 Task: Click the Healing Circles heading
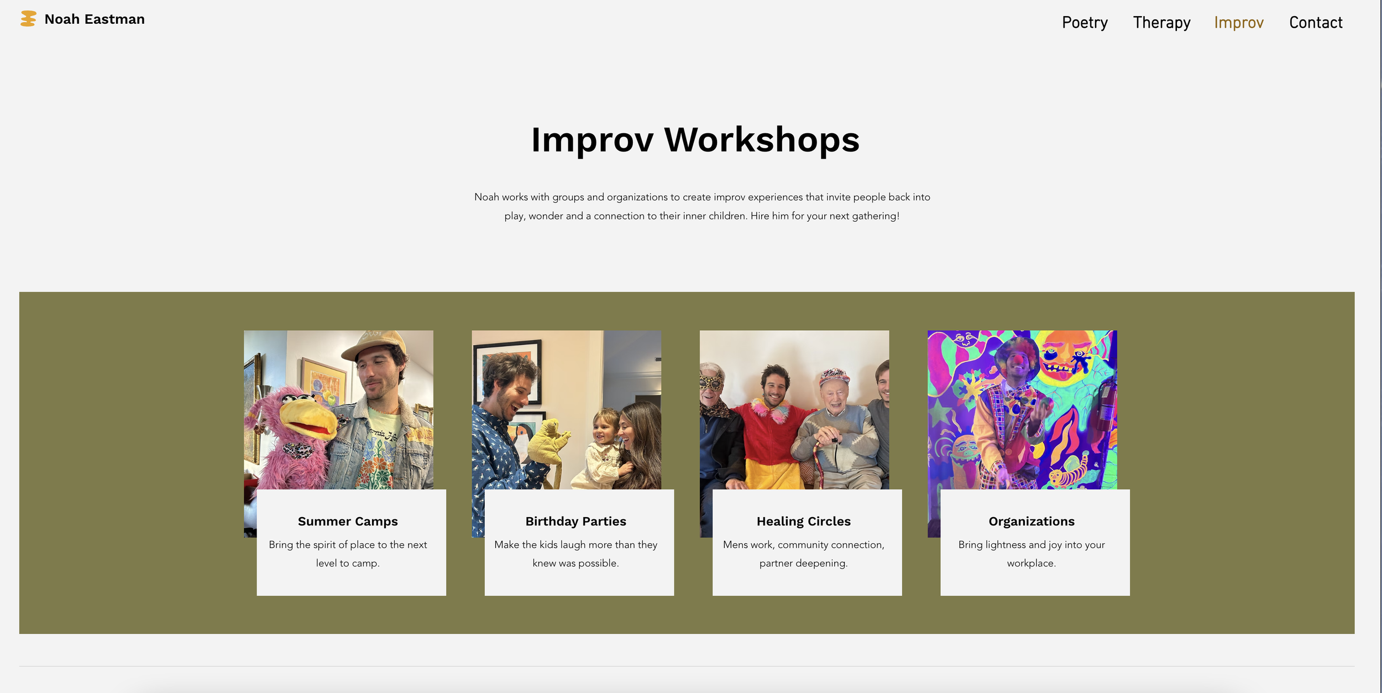click(x=803, y=521)
